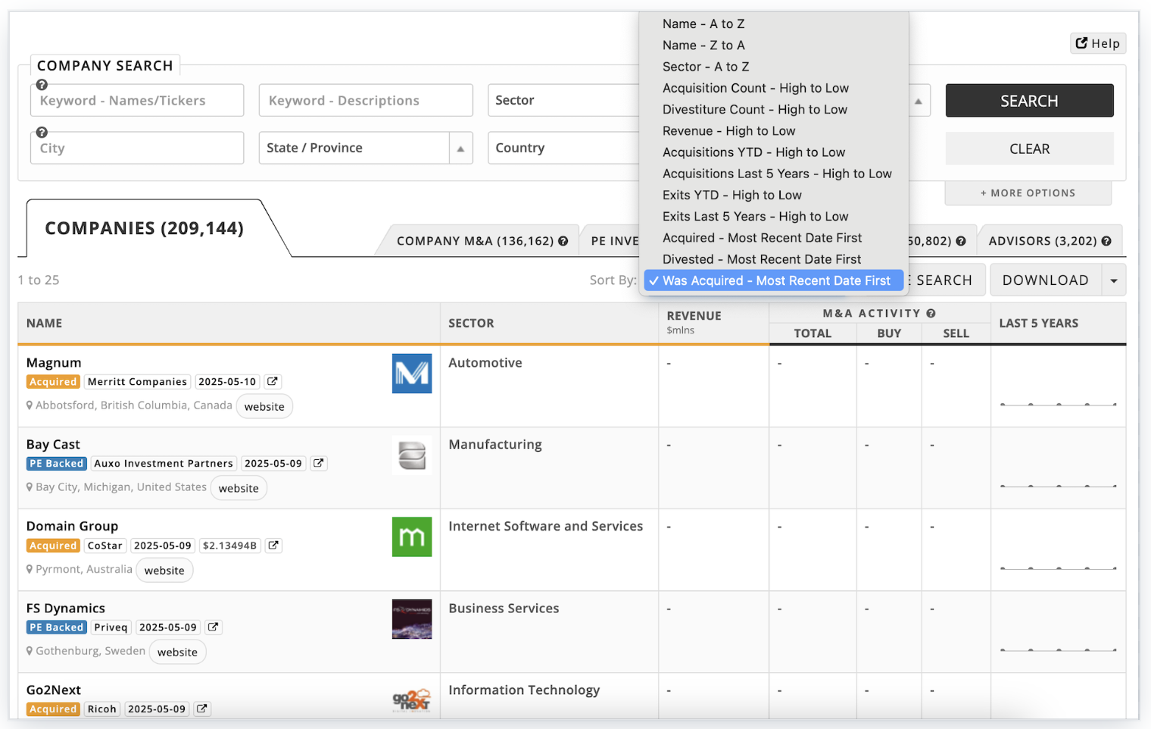Click the info icon on Company M&A tab
Viewport: 1151px width, 729px height.
pos(563,241)
